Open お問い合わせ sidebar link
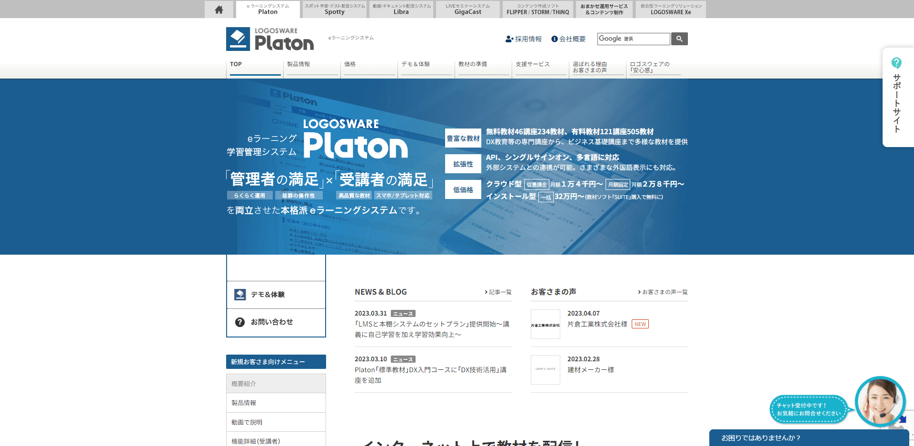The image size is (914, 446). [x=276, y=322]
